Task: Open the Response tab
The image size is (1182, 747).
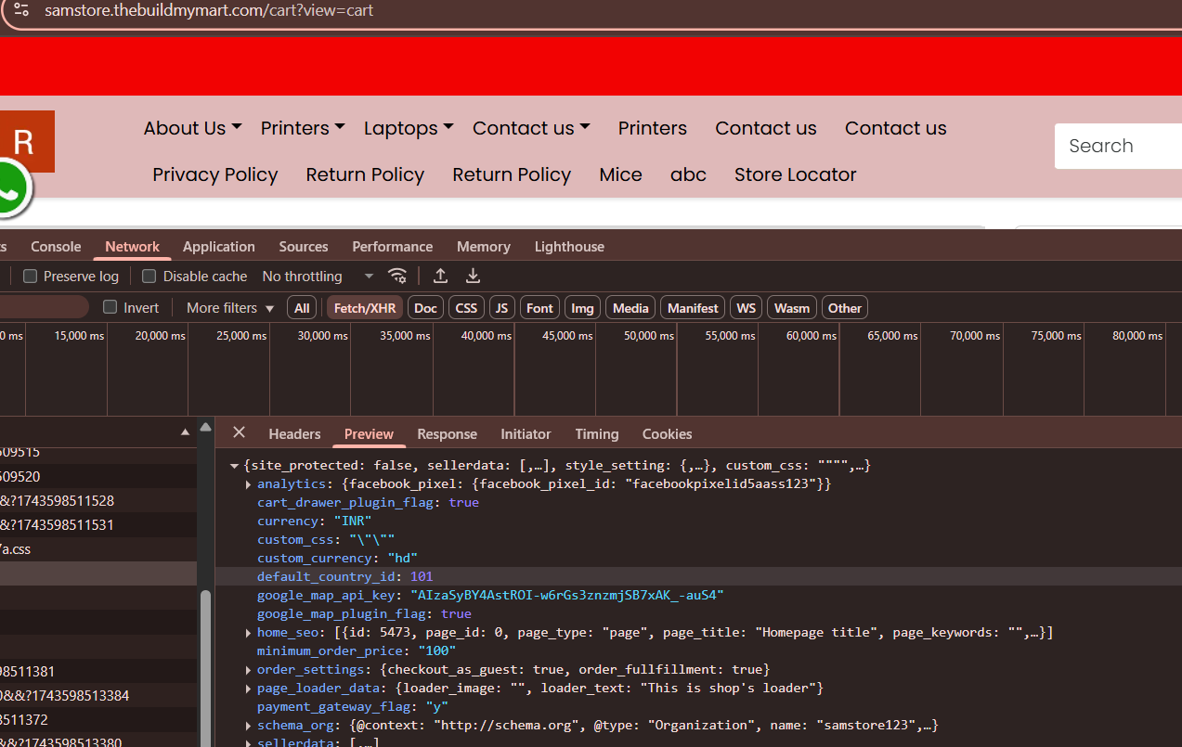Action: (447, 433)
